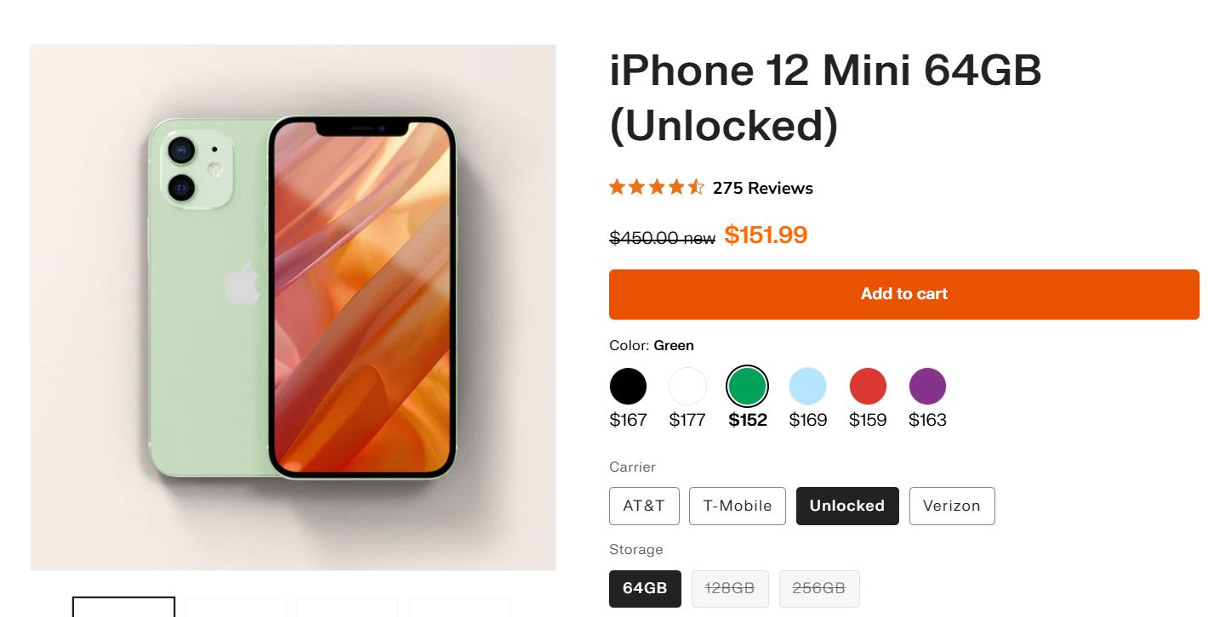Select the purple color swatch

coord(926,386)
